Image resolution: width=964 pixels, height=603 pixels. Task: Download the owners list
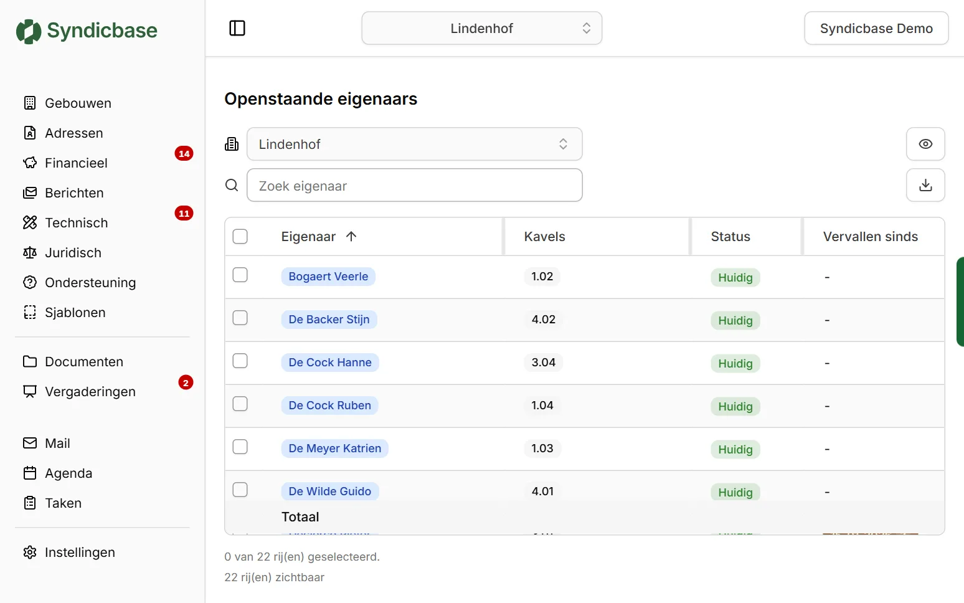pyautogui.click(x=925, y=185)
